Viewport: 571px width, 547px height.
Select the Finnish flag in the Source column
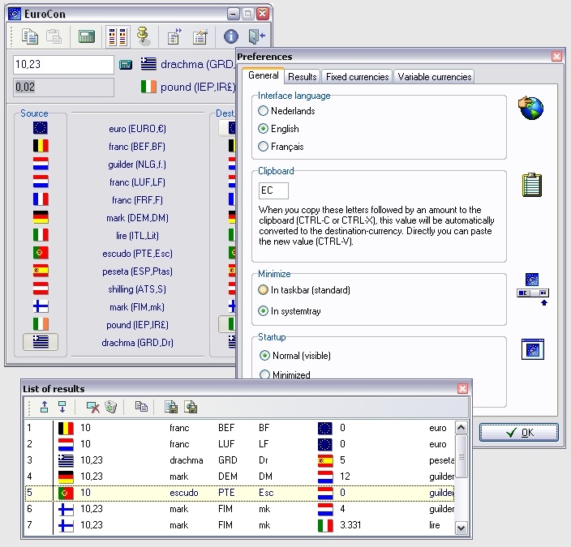tap(41, 306)
